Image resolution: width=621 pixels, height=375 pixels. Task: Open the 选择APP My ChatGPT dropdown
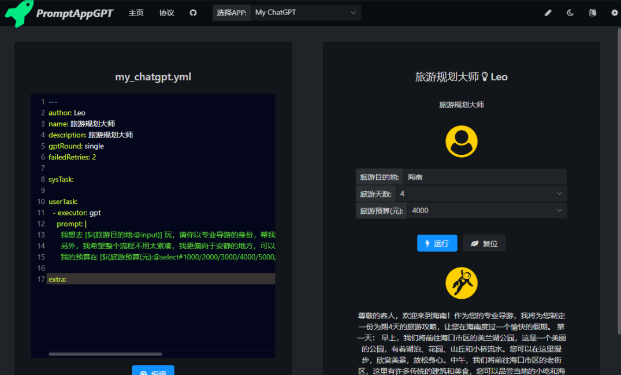point(306,13)
